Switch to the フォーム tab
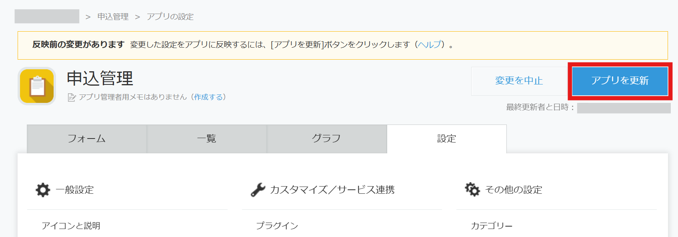This screenshot has height=237, width=678. [x=87, y=139]
